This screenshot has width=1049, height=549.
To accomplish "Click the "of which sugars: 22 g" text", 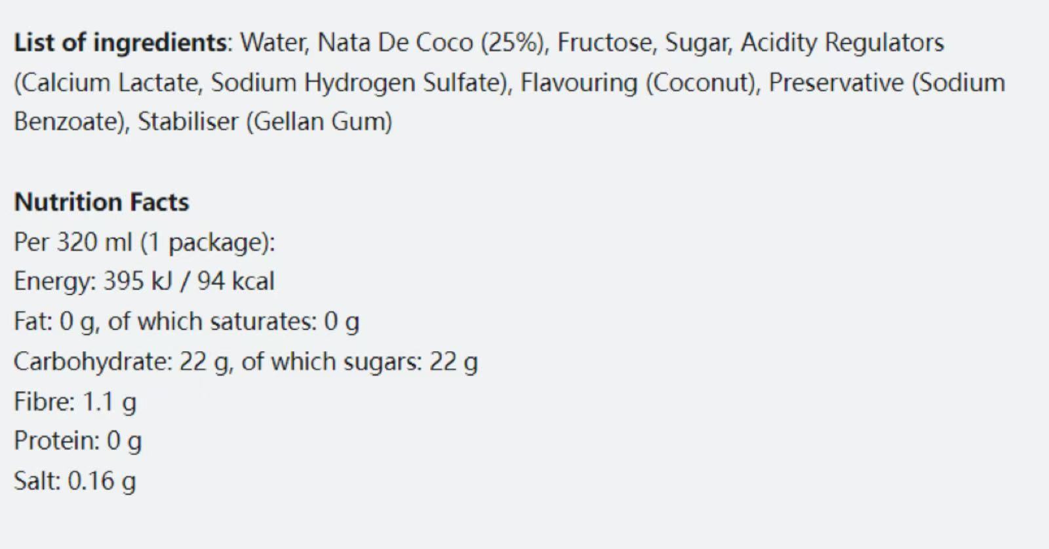I will coord(359,362).
